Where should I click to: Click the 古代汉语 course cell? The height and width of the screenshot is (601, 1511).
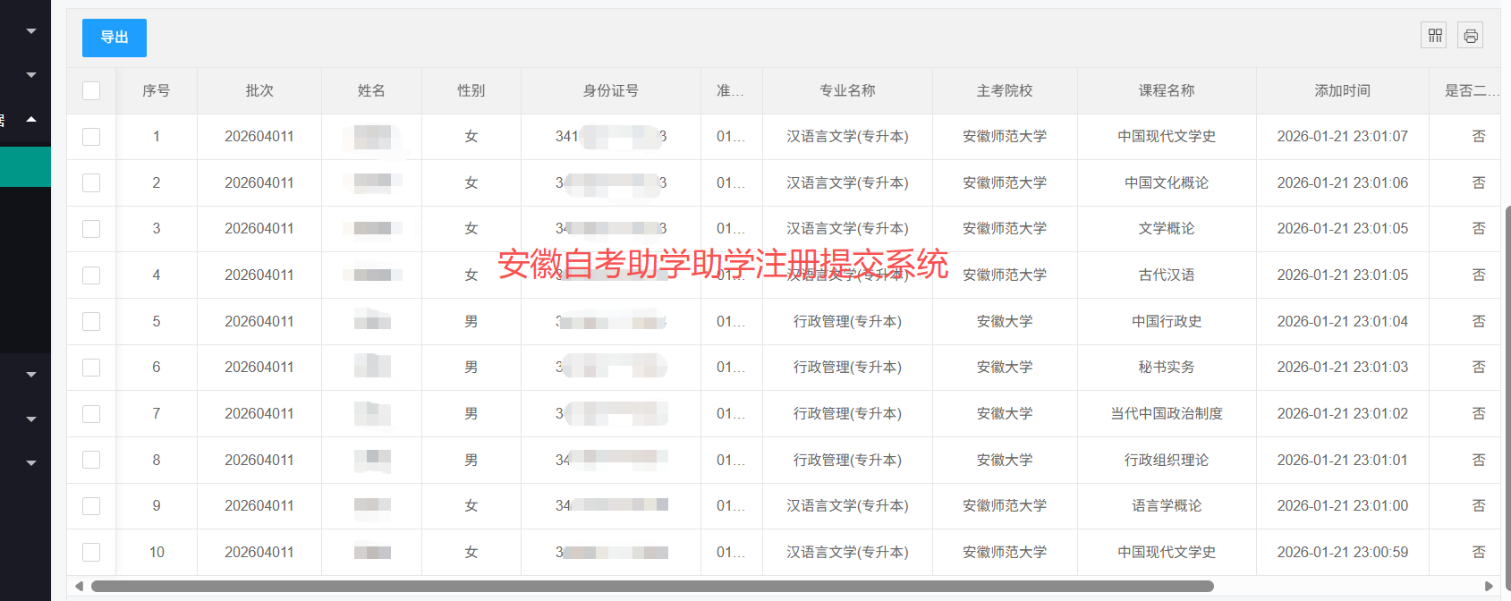coord(1167,275)
